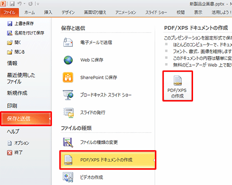Click the PDF/XPS ドキュメントの作成 document icon
Image resolution: width=232 pixels, height=185 pixels.
[x=68, y=160]
